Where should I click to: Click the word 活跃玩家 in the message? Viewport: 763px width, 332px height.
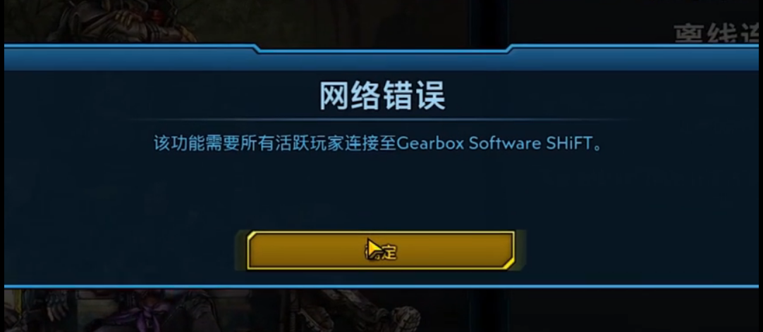pyautogui.click(x=283, y=144)
